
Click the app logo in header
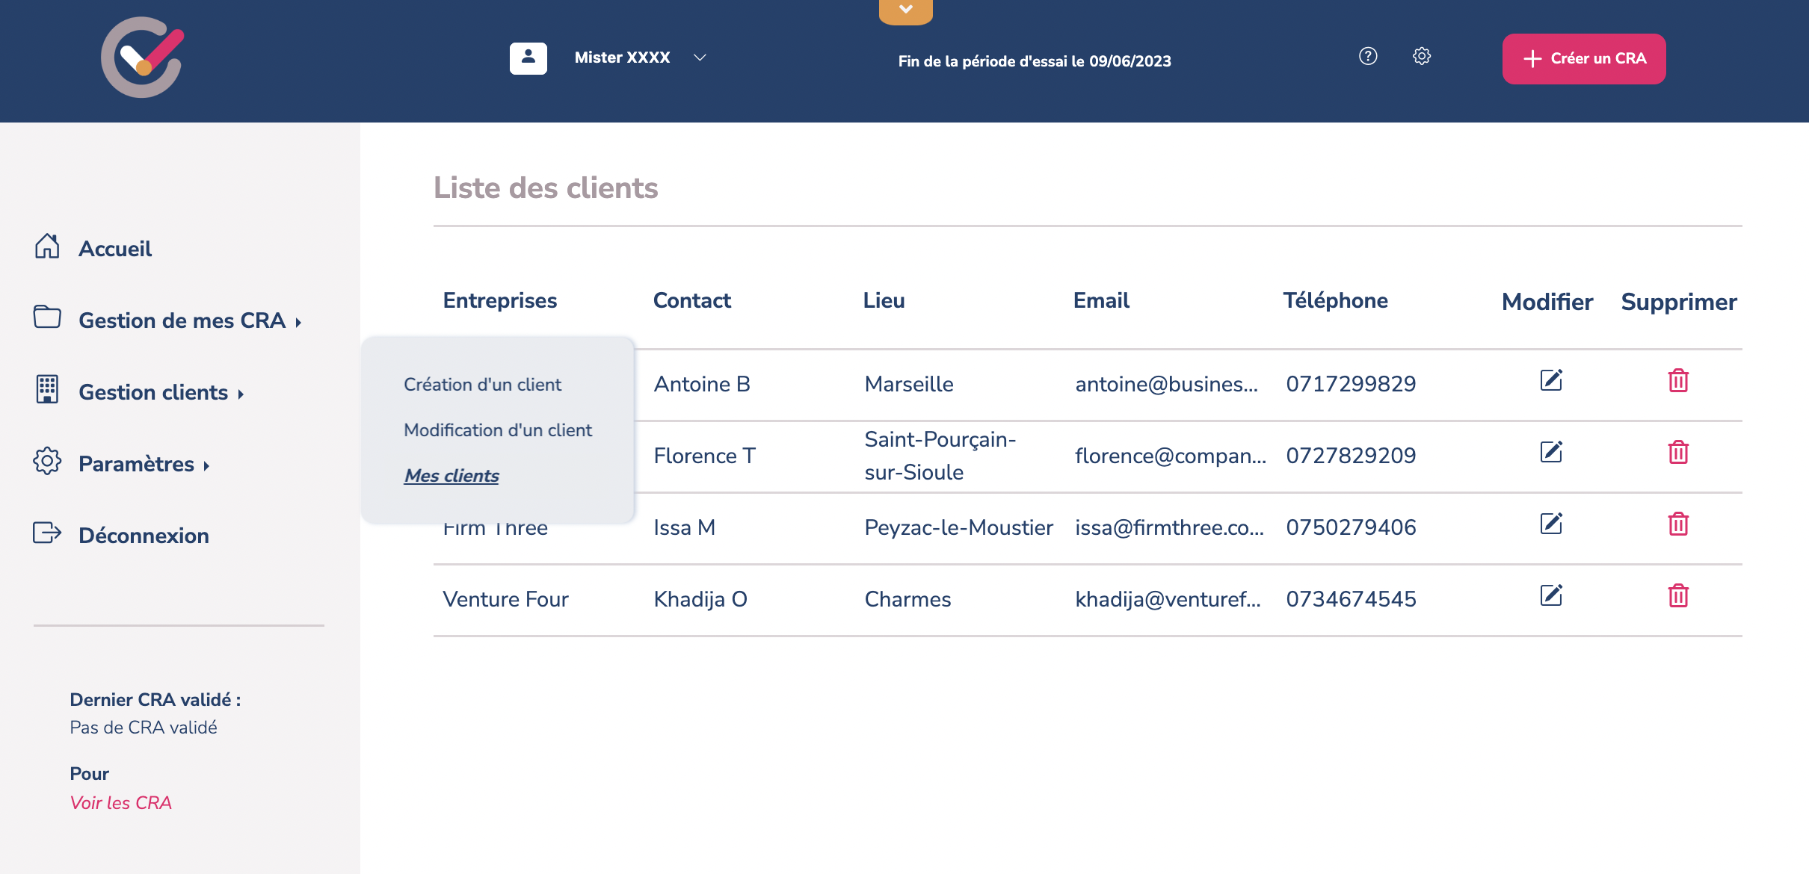pos(142,58)
